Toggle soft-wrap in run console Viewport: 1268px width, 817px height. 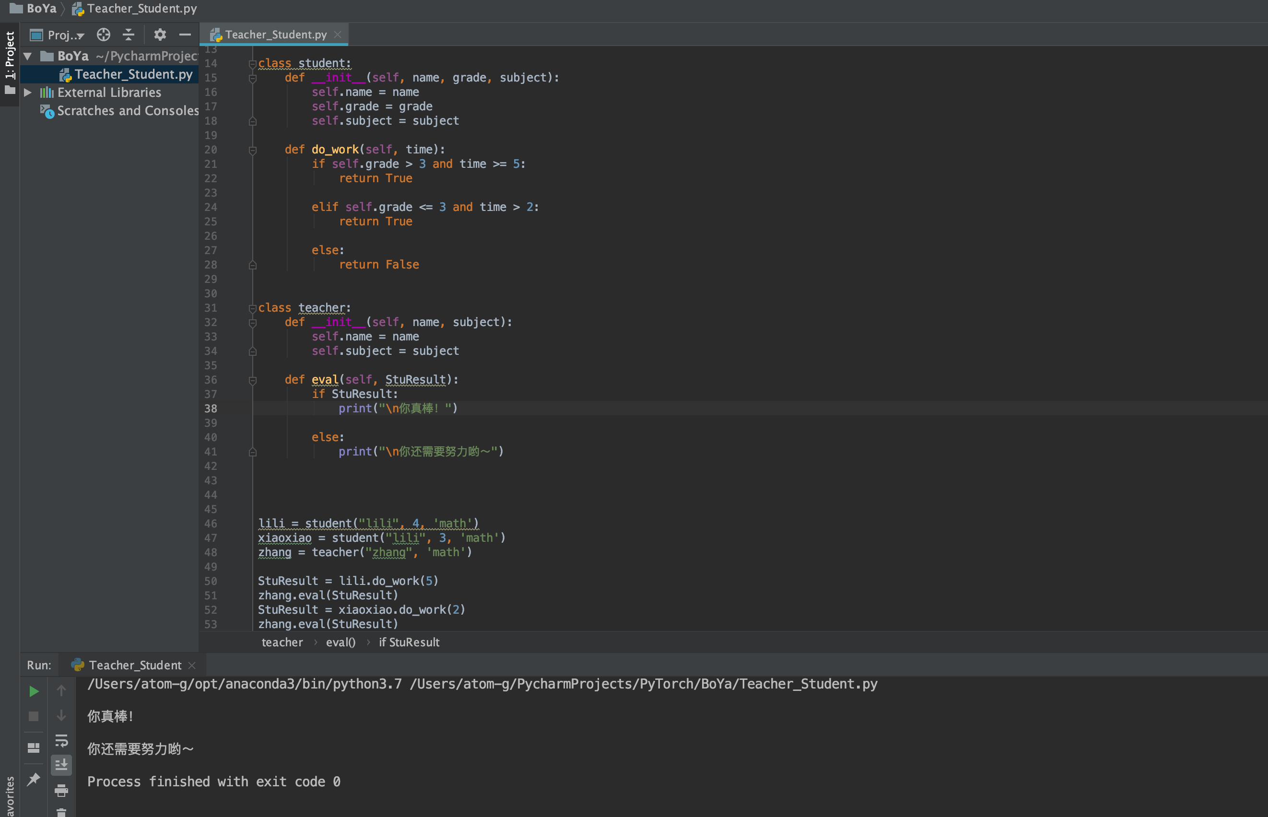(x=61, y=741)
